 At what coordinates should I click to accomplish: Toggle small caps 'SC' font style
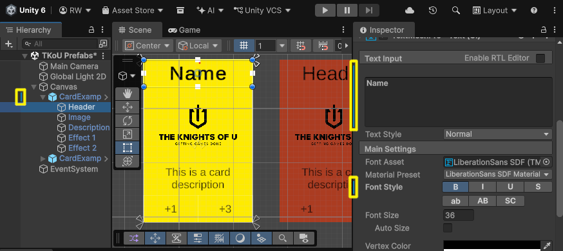click(x=510, y=201)
